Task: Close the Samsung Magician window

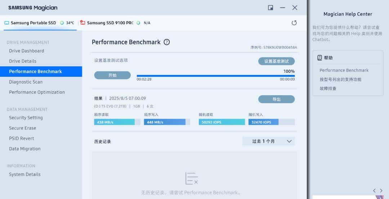Action: (295, 8)
